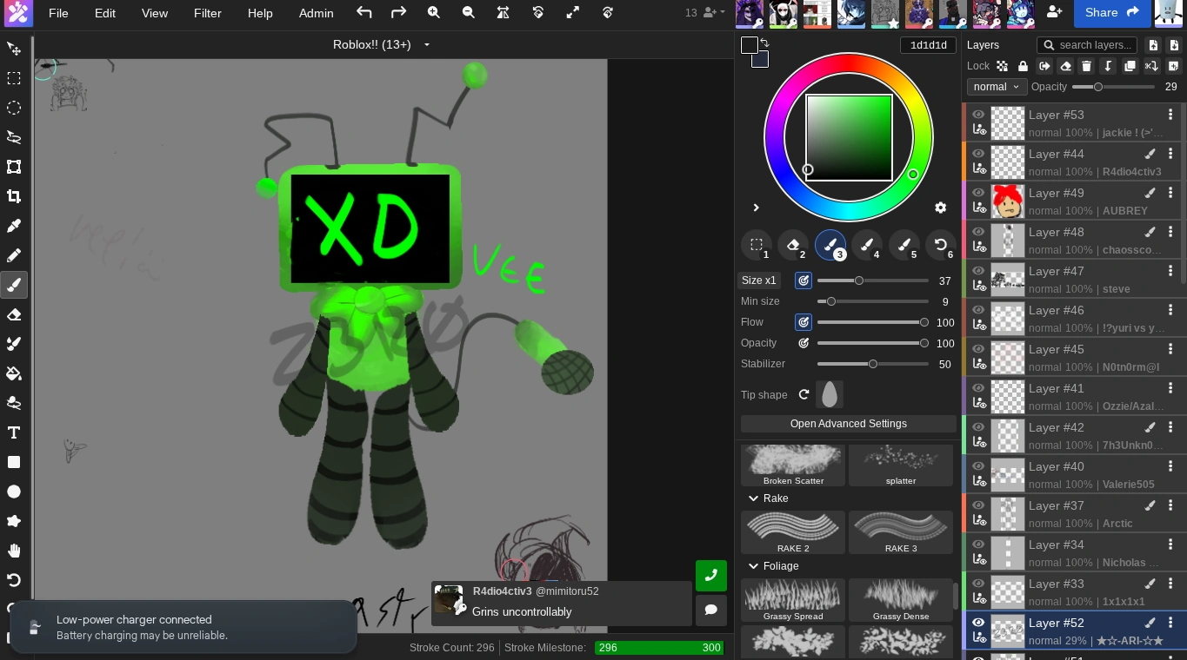This screenshot has width=1187, height=660.
Task: Select the Text tool
Action: tap(14, 432)
